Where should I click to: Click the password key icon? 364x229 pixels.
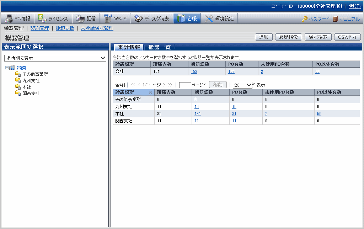tap(305, 19)
